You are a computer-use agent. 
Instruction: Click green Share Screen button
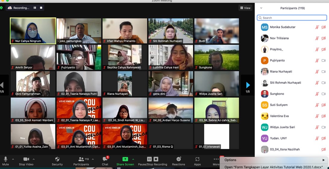[125, 161]
